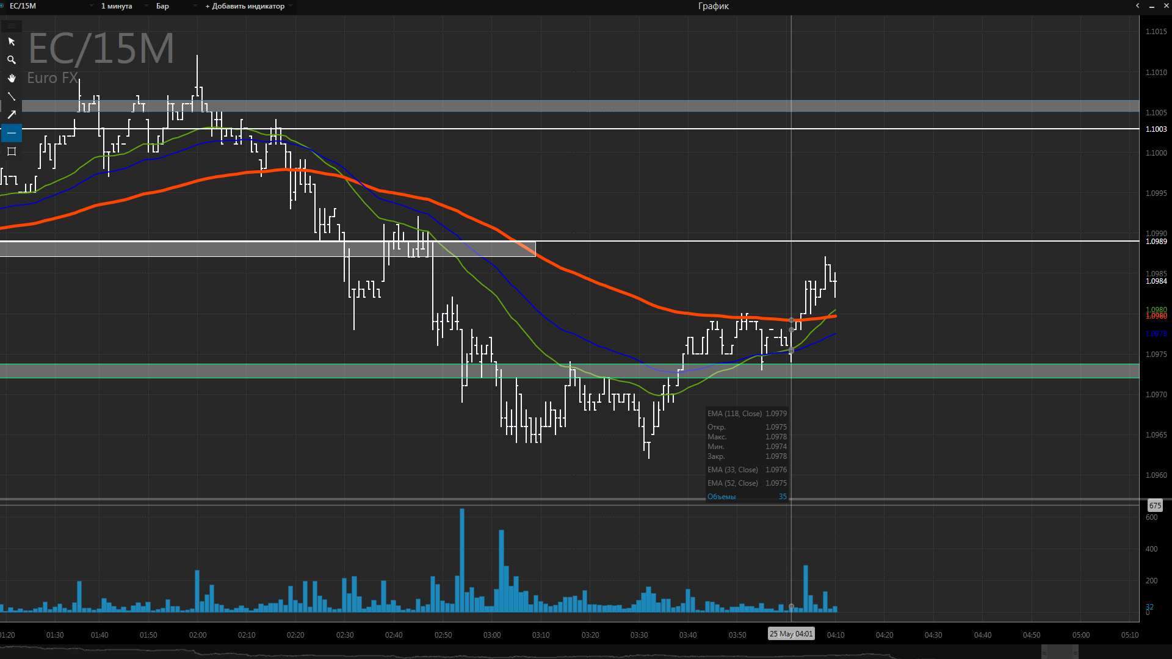Select the magnifier zoom tool
Image resolution: width=1172 pixels, height=659 pixels.
click(11, 60)
